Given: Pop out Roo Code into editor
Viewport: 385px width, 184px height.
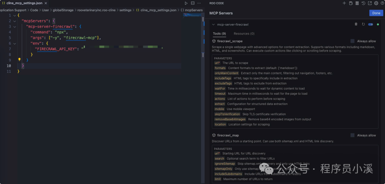Looking at the screenshot, I should pos(370,3).
